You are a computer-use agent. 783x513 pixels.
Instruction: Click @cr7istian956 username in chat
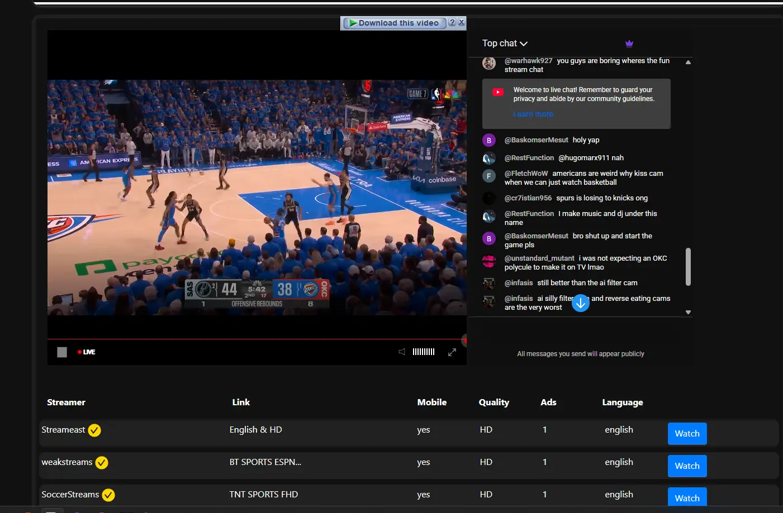pyautogui.click(x=528, y=198)
